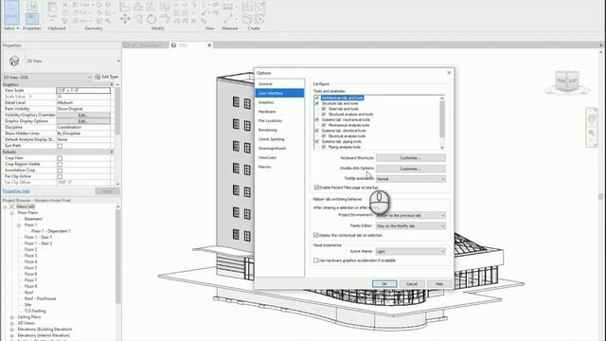Toggle the Structure tab and tools checkbox
The image size is (606, 341).
click(317, 103)
